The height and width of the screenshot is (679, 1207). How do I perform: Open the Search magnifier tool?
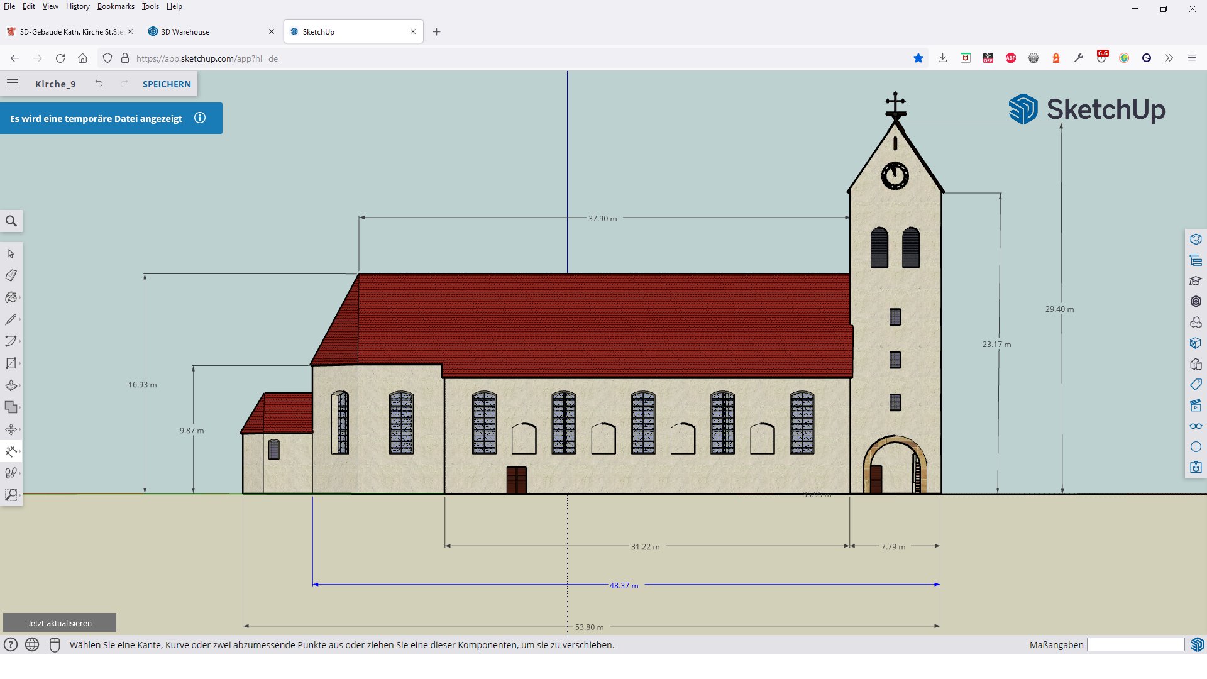[11, 221]
